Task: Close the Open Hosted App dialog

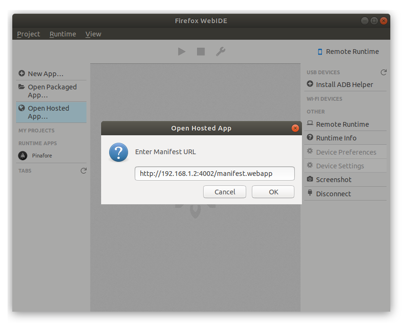Action: coord(295,128)
